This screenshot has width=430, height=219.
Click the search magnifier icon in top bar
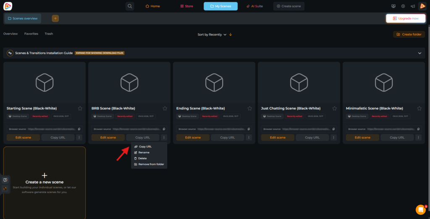[130, 6]
